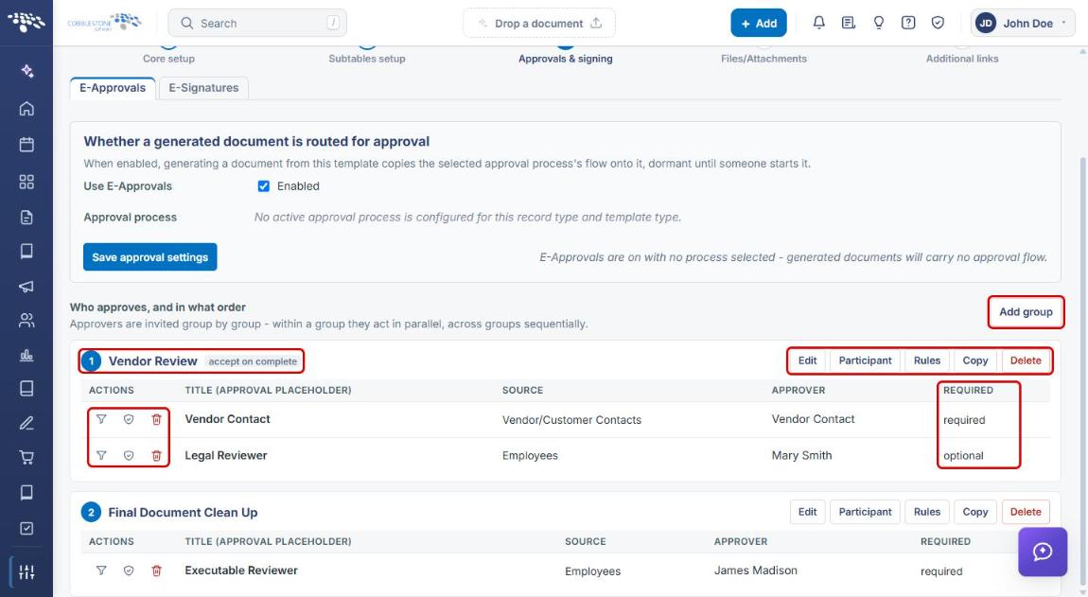Switch to the E-Signatures tab
The width and height of the screenshot is (1088, 597).
(x=203, y=88)
